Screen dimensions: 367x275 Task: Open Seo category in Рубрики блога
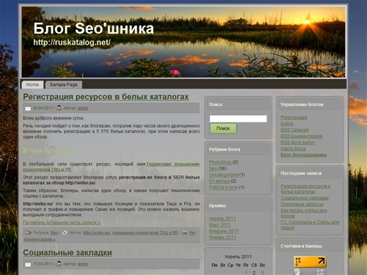(213, 169)
